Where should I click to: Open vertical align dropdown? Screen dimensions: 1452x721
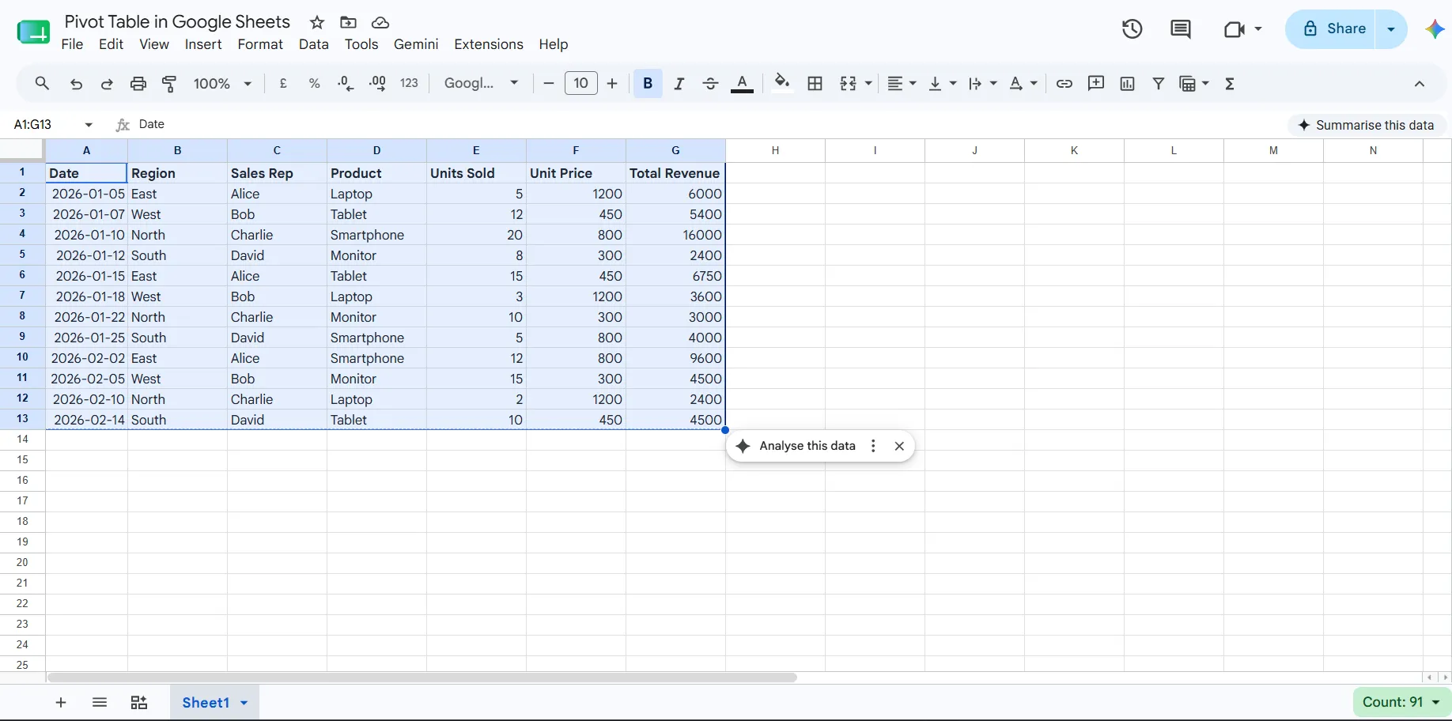(942, 83)
